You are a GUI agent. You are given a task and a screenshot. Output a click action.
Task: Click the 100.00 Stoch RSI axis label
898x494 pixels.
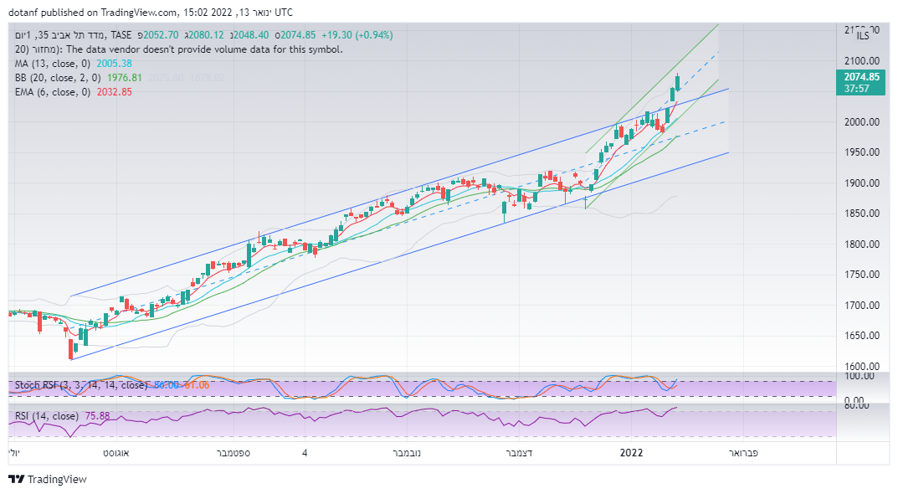point(860,376)
